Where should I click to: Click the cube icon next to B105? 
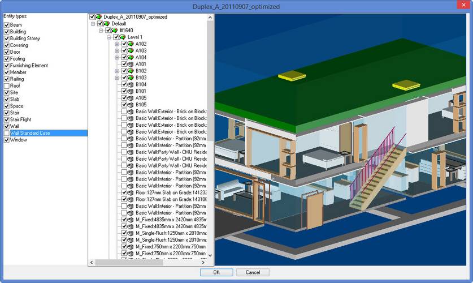pyautogui.click(x=131, y=105)
